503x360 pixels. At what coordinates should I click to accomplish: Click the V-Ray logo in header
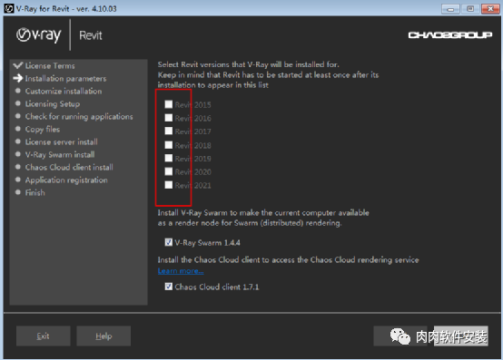click(38, 34)
